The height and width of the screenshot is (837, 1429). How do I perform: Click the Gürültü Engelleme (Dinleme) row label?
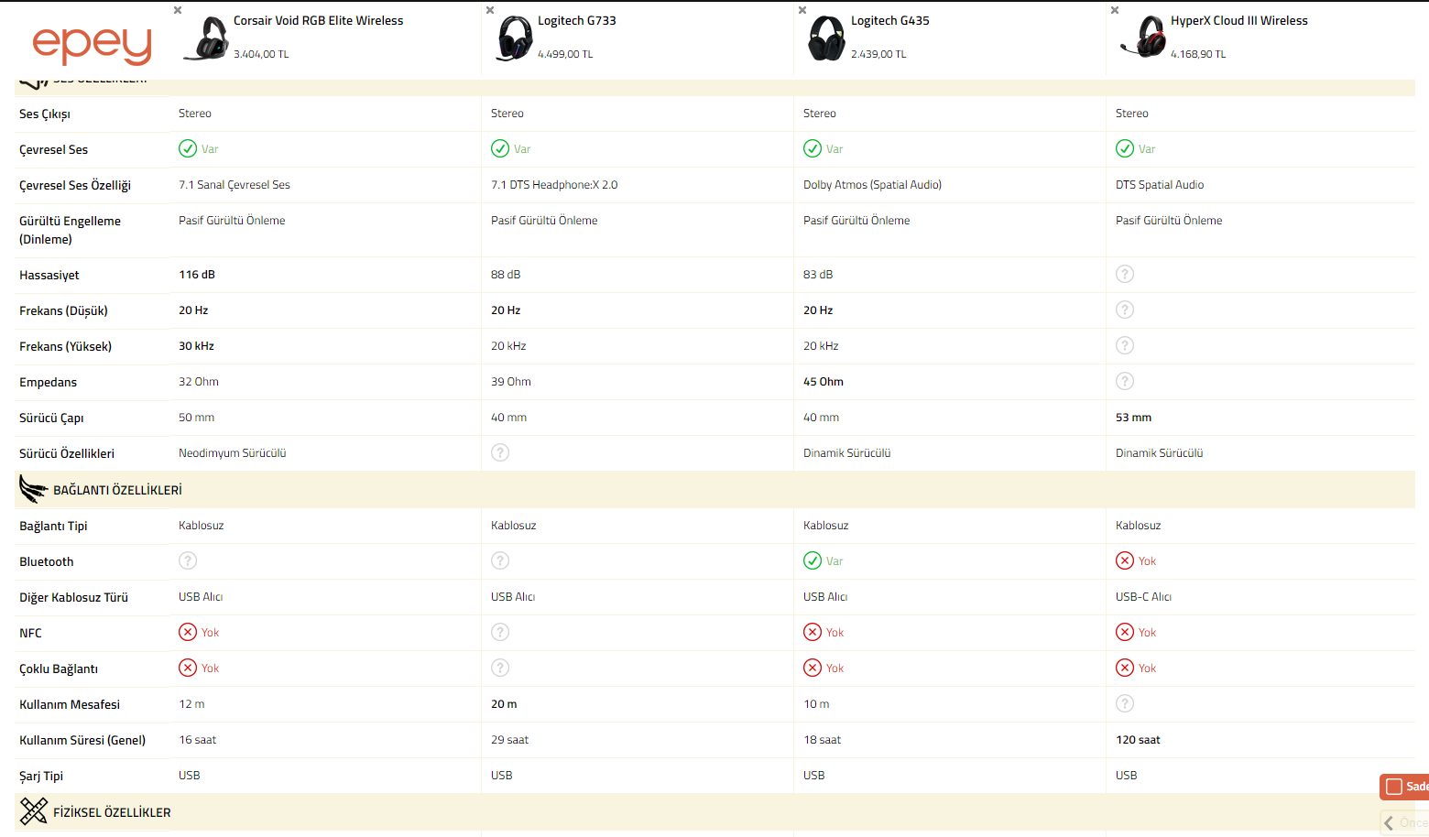coord(70,230)
